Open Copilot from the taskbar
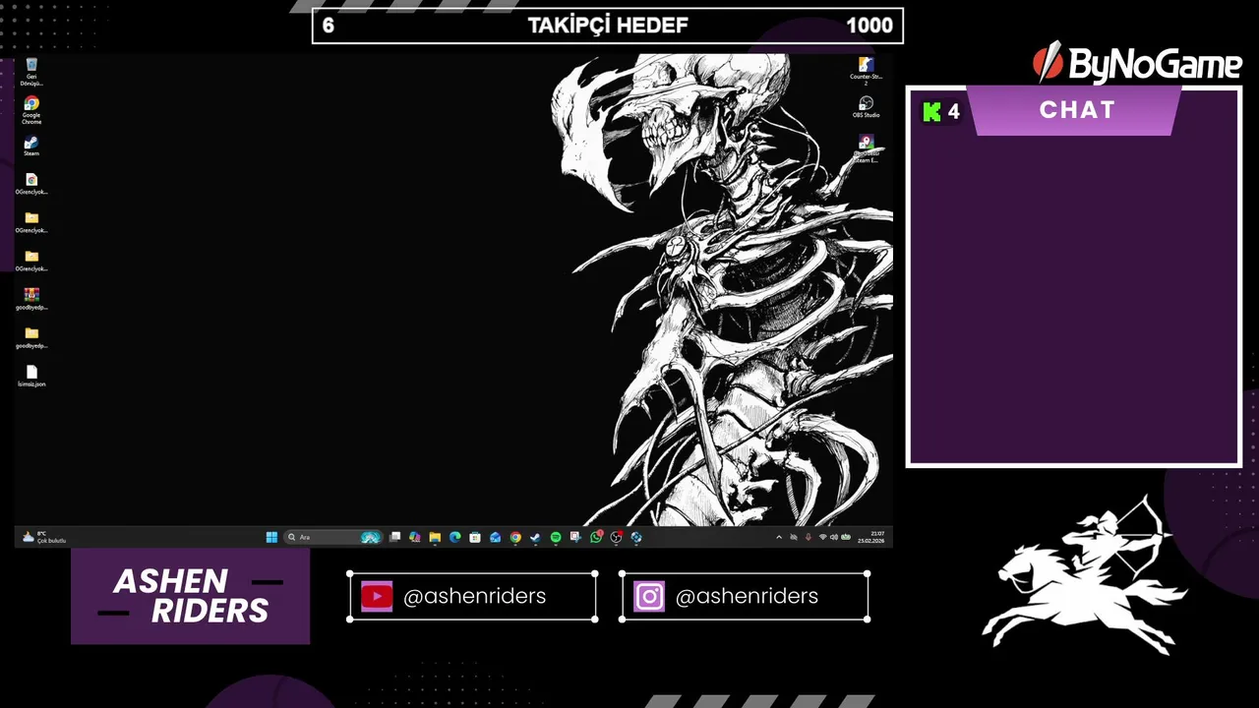This screenshot has width=1259, height=708. coord(414,537)
